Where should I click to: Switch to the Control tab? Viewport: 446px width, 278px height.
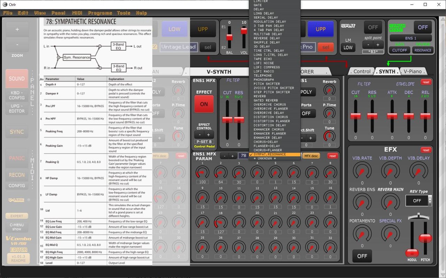coord(361,71)
